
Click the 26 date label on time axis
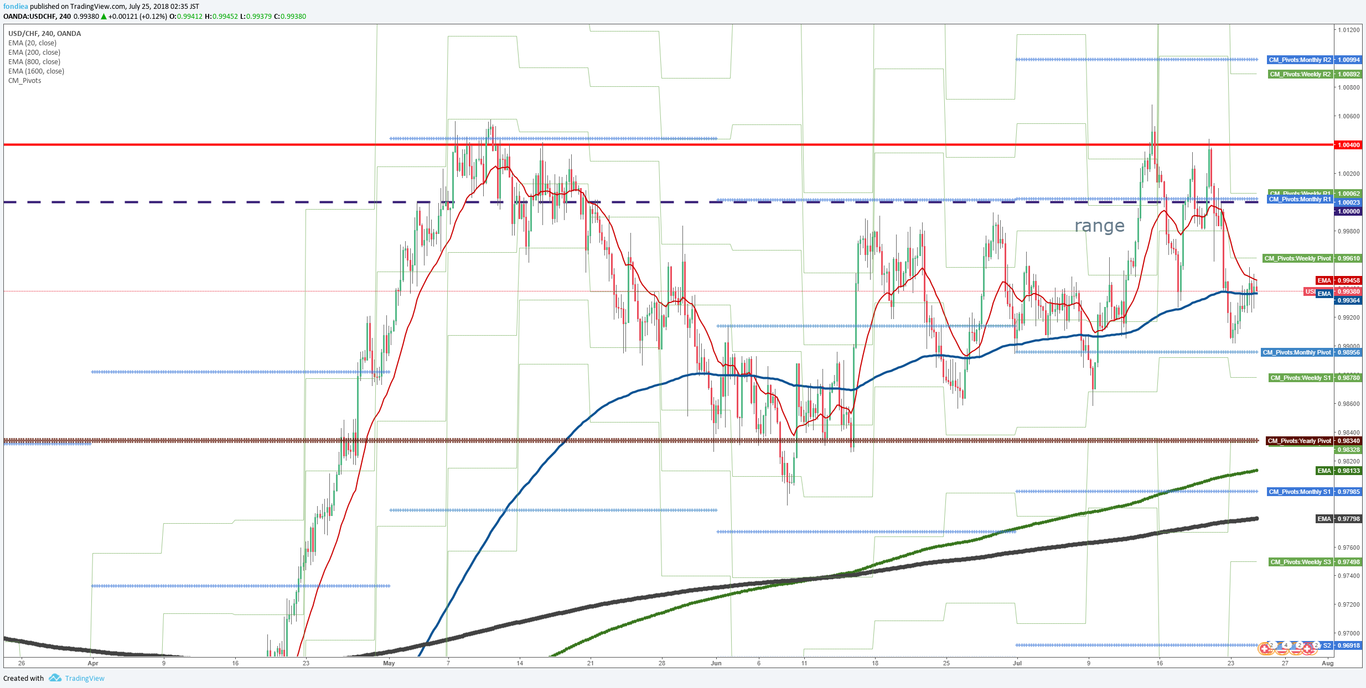coord(22,663)
